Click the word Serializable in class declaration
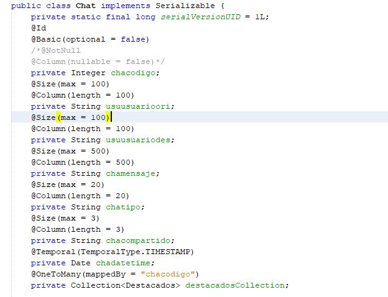Screen dimensions: 388x297 pyautogui.click(x=185, y=6)
